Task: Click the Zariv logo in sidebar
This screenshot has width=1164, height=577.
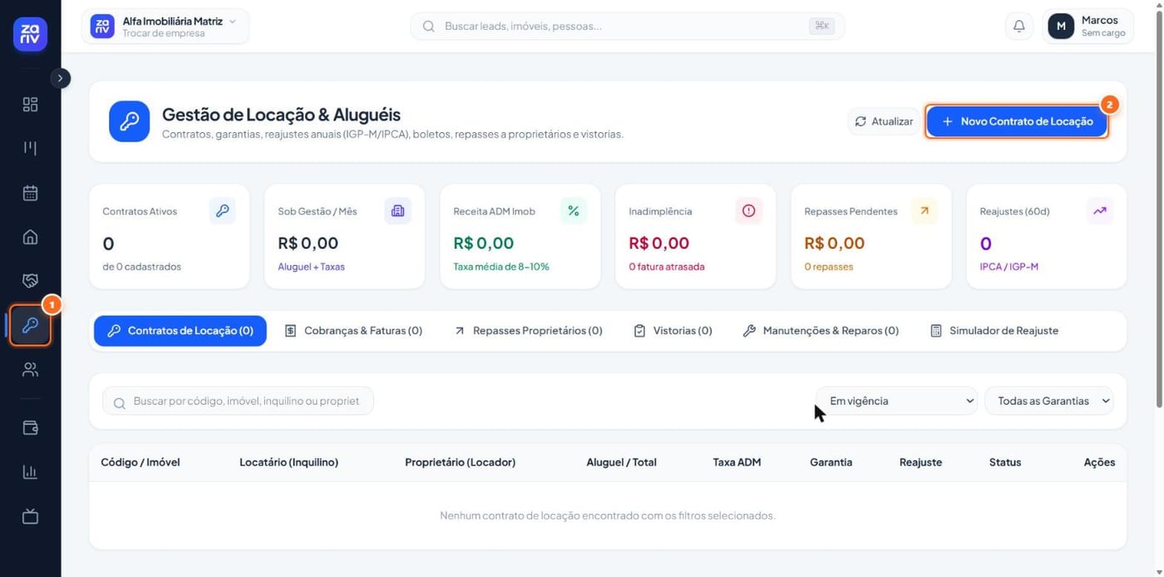Action: 30,34
